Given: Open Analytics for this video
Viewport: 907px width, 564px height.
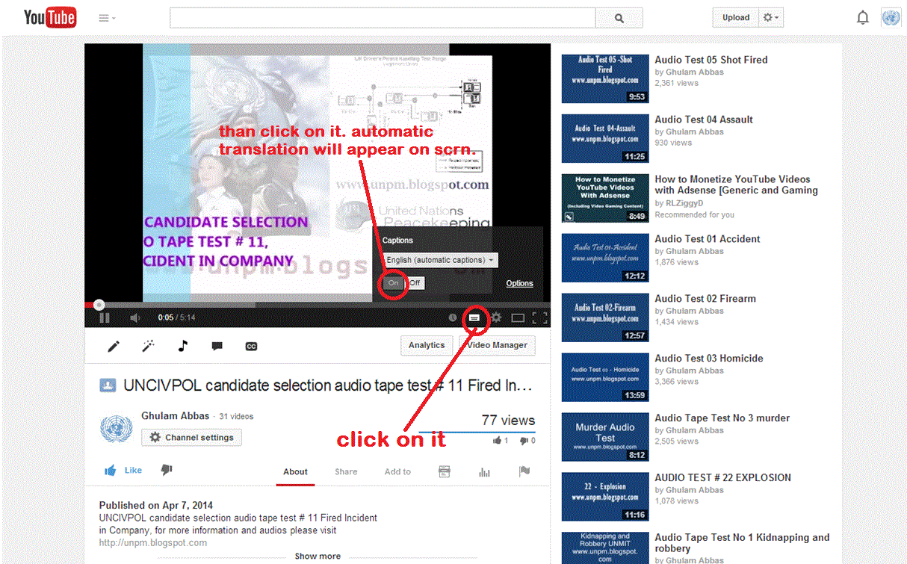Looking at the screenshot, I should (427, 345).
